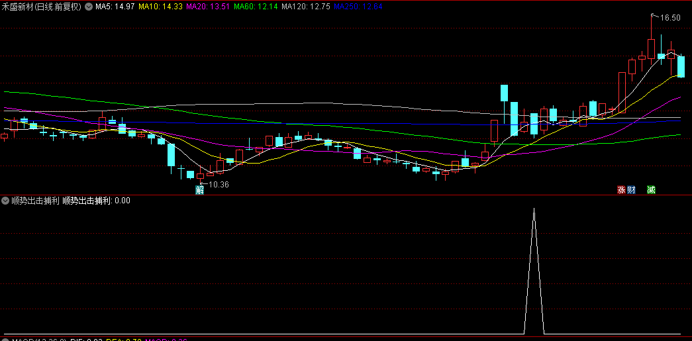Image resolution: width=692 pixels, height=341 pixels.
Task: Open the dropdown arrow beside 禾盛新材 title
Action: [x=89, y=7]
